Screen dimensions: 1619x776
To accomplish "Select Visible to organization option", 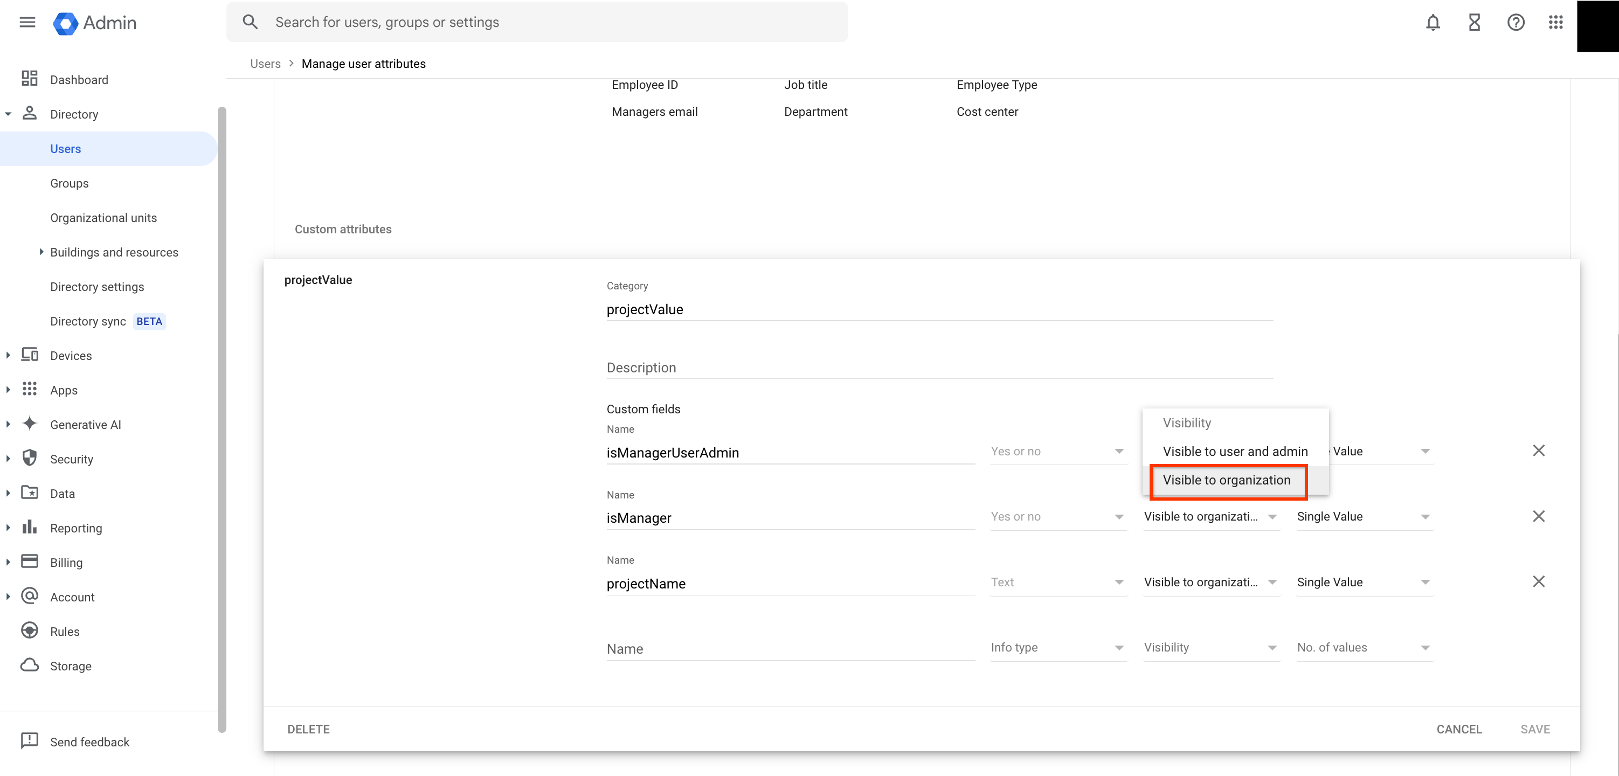I will click(x=1227, y=480).
